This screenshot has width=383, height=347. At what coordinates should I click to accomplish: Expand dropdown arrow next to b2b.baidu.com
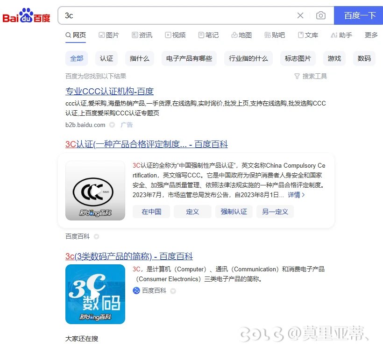coord(112,125)
